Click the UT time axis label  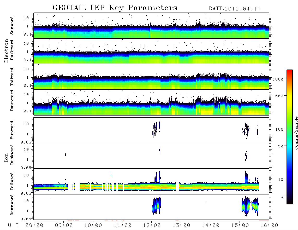[13, 225]
